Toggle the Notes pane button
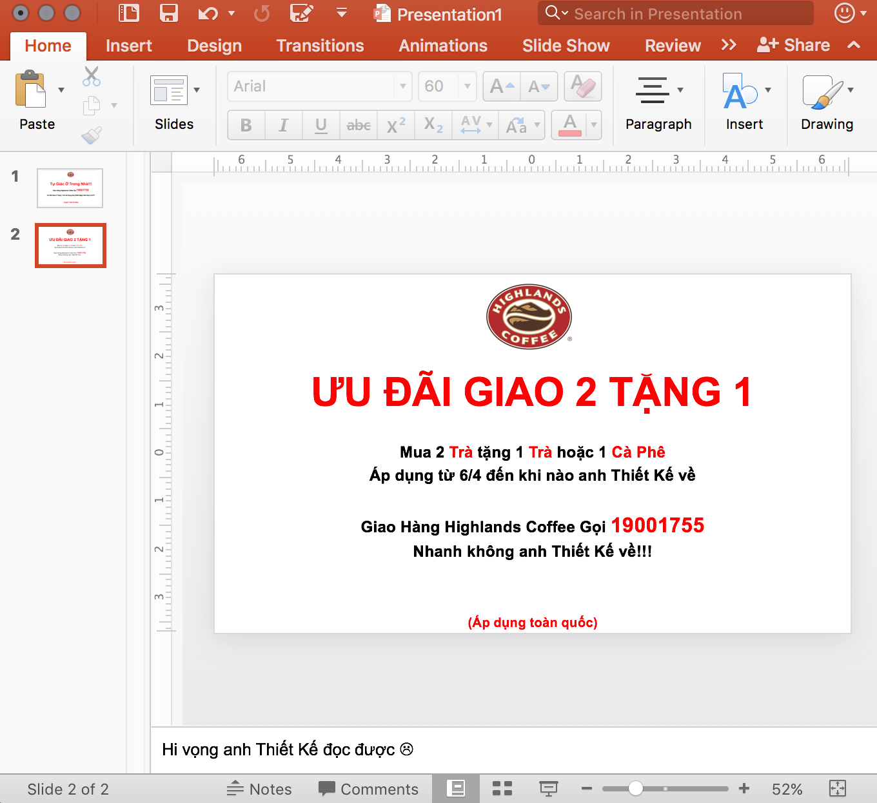877x803 pixels. [259, 789]
